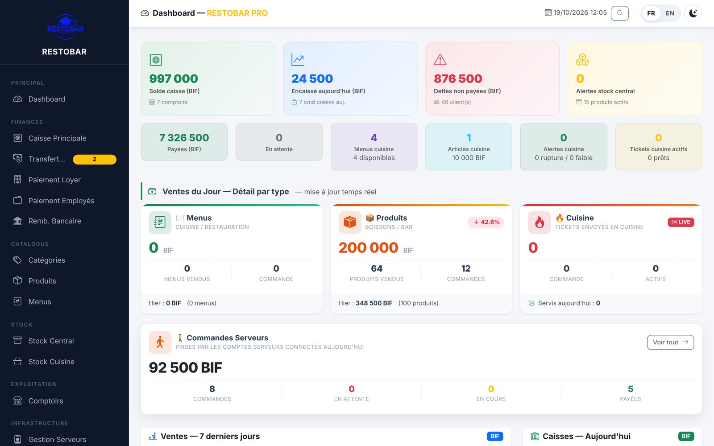Click the Produits box icon in the sidebar

[x=17, y=281]
